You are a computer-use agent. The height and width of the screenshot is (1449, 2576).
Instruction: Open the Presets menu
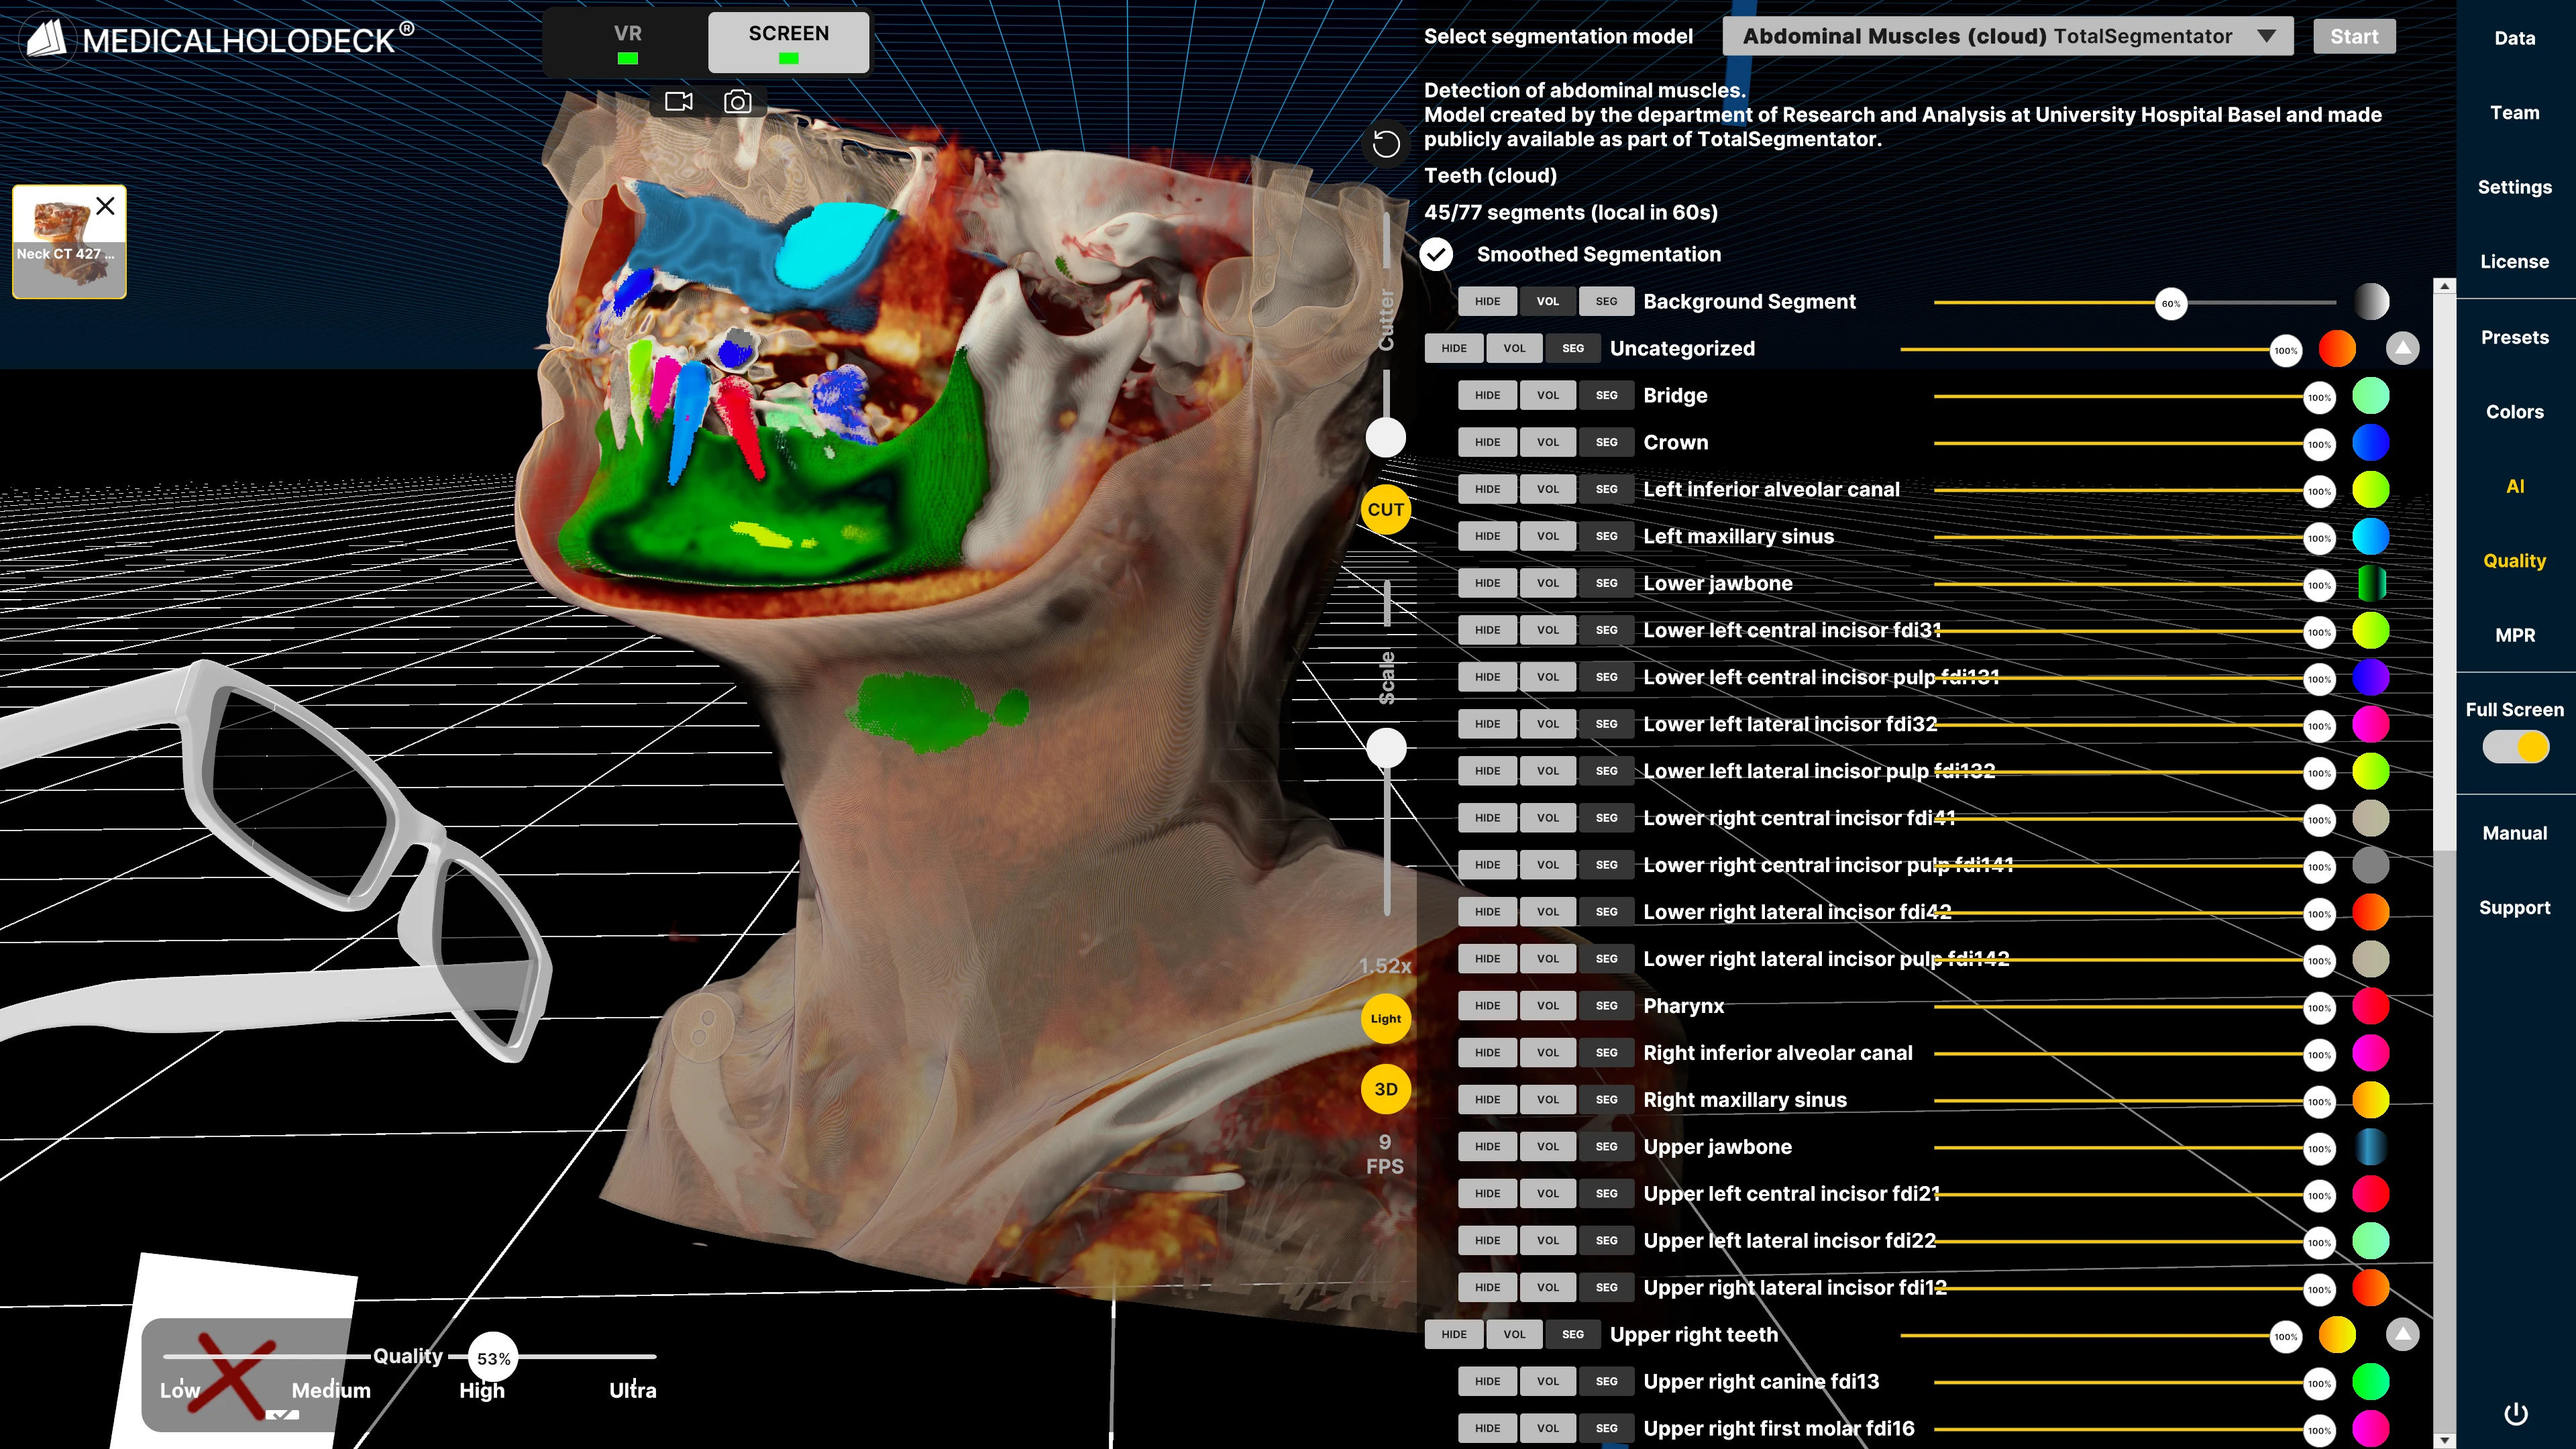2514,337
